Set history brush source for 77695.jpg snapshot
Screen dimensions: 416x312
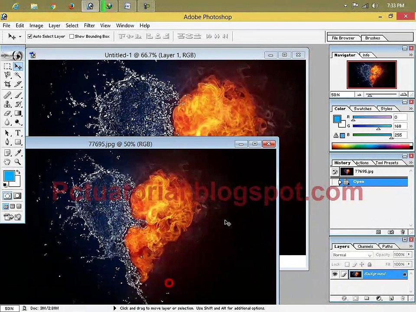click(335, 172)
